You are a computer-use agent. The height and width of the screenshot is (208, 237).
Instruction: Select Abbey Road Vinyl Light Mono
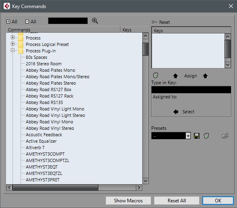55,109
